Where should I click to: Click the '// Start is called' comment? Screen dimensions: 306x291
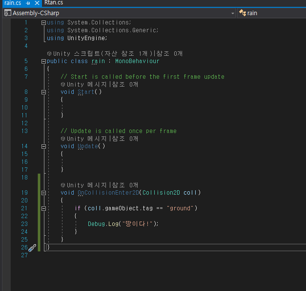(143, 77)
